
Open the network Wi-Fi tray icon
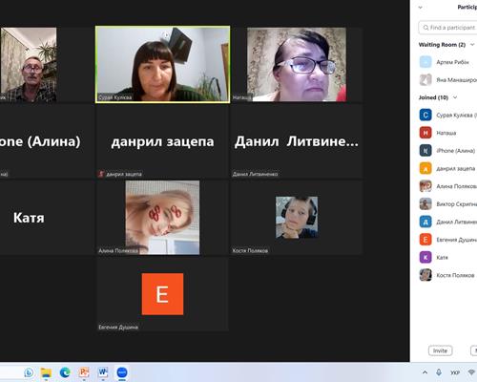[x=471, y=372]
